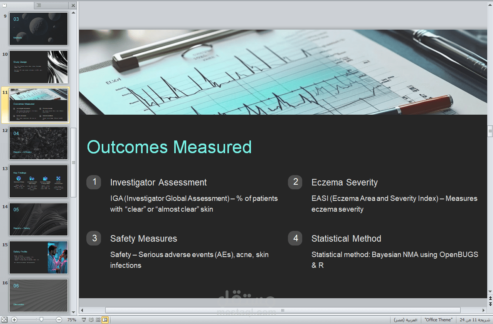Screen dimensions: 493x324
Task: Click the EASI Eczema Area Severity paragraph
Action: pos(394,204)
